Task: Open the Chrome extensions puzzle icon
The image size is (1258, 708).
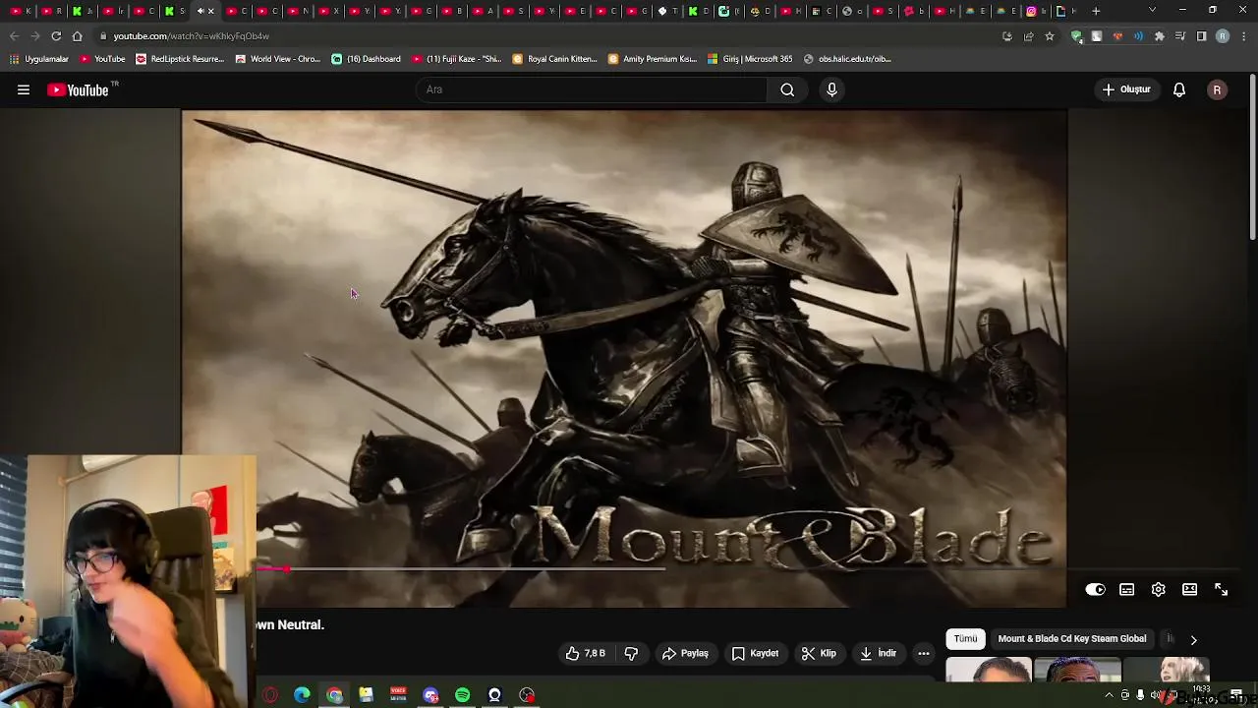Action: pos(1160,36)
